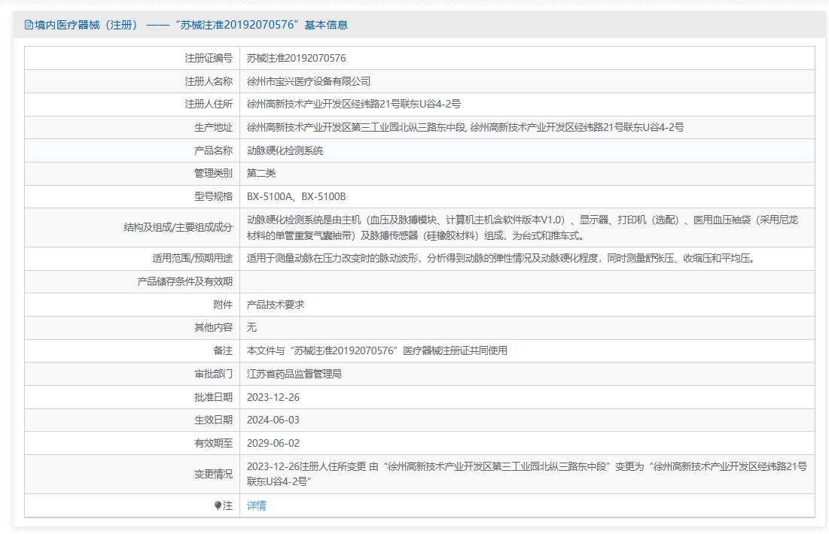Open the 详情 link in the note row
Viewport: 829px width, 534px height.
click(x=257, y=505)
